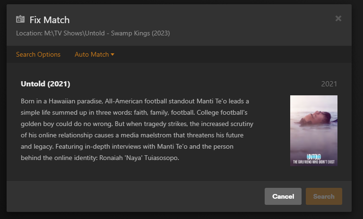Click the Search button
This screenshot has width=363, height=219.
click(324, 196)
